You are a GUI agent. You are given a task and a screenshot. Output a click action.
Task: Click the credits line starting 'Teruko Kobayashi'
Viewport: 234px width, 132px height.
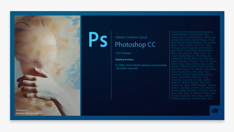(x=192, y=96)
